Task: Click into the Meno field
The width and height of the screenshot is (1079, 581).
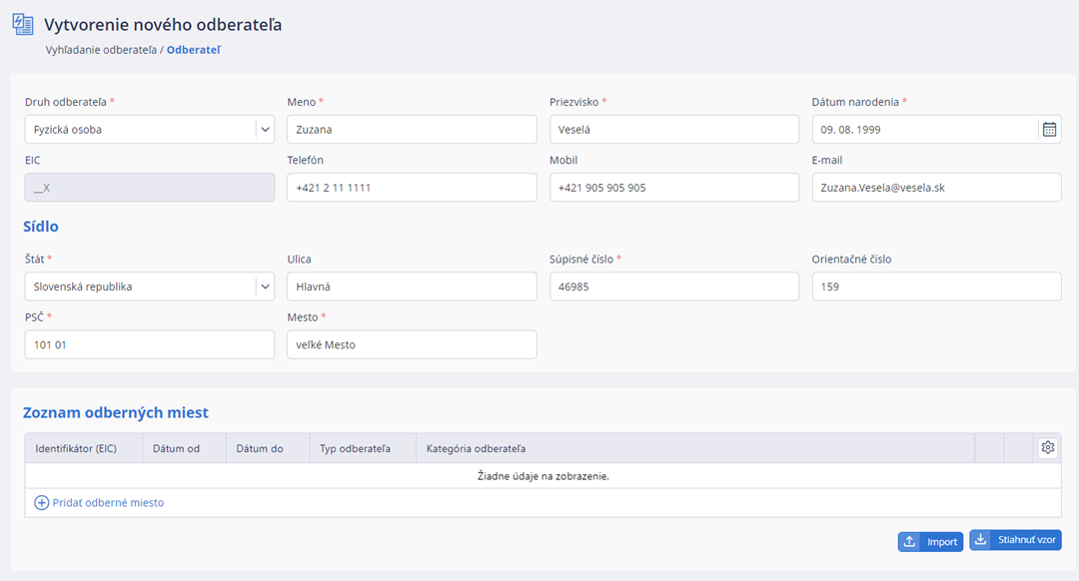Action: 412,130
